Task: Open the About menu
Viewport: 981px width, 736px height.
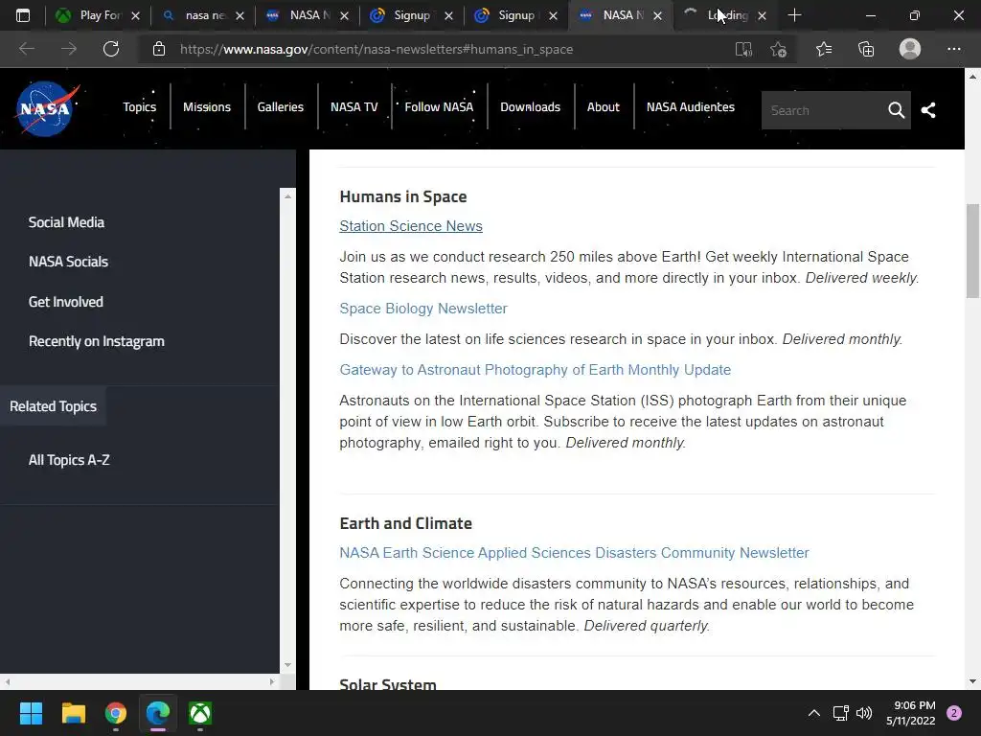Action: pos(604,107)
